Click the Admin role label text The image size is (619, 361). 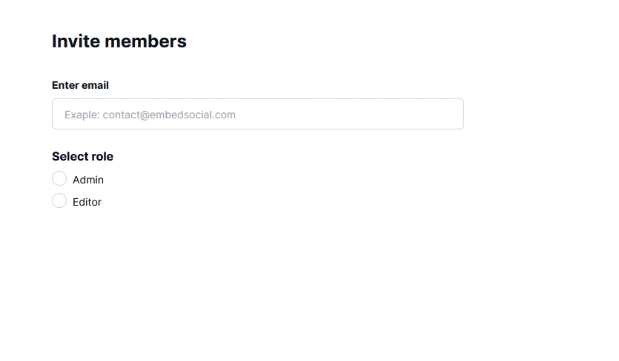tap(88, 180)
